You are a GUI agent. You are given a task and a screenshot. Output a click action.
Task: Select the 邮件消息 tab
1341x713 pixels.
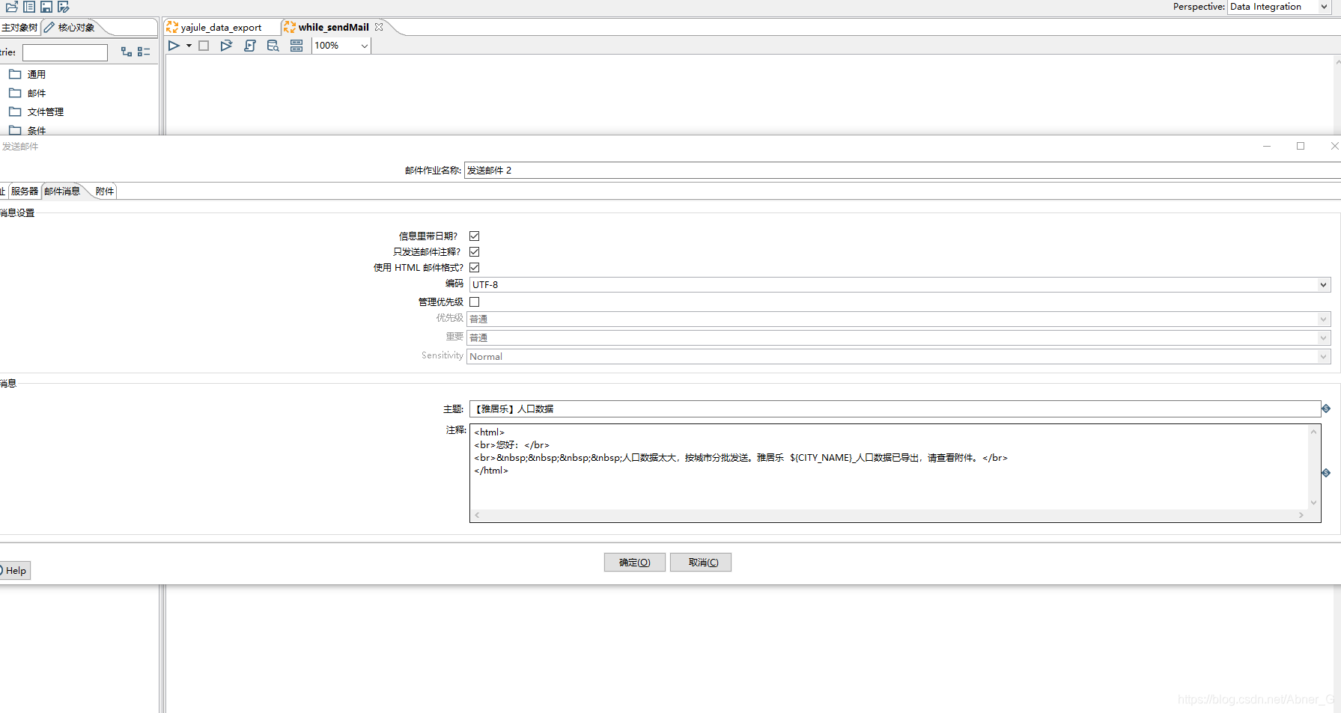point(62,191)
